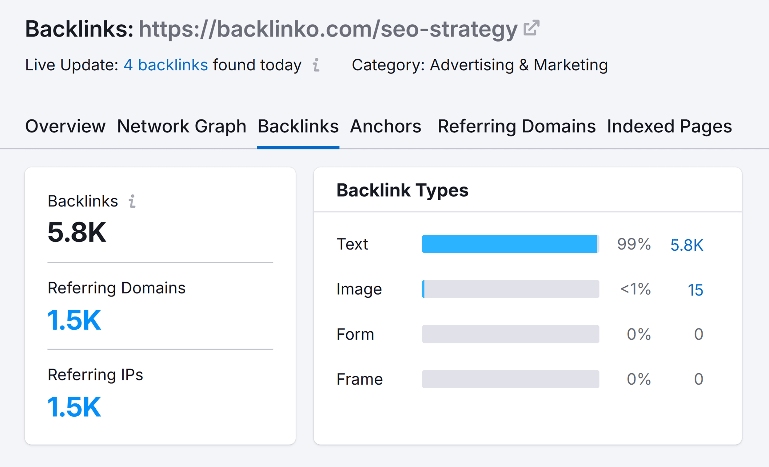Click the 15 Image backlinks count

pyautogui.click(x=695, y=290)
